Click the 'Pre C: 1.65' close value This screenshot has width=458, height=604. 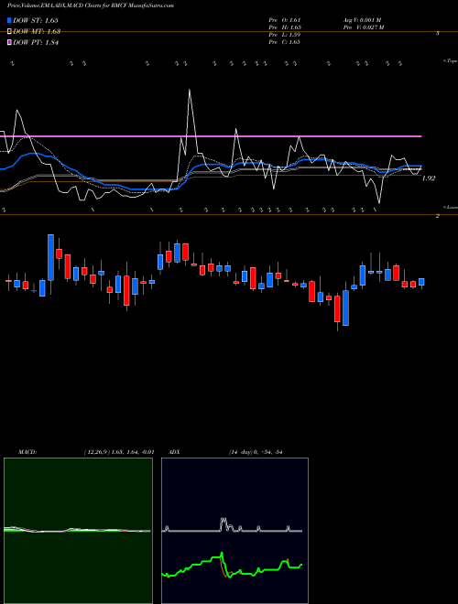point(285,42)
